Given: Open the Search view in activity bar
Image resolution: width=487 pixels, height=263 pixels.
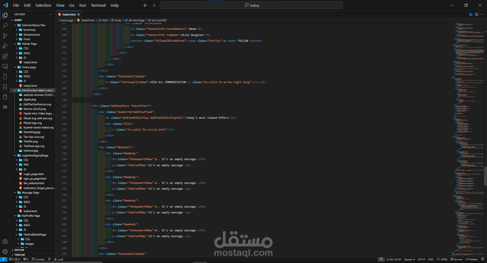Looking at the screenshot, I should pyautogui.click(x=5, y=26).
